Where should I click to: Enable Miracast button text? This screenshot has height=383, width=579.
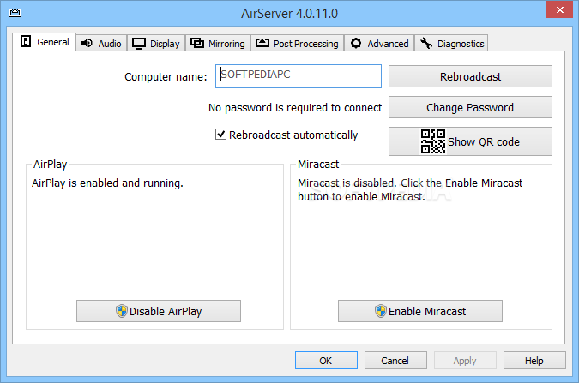[427, 311]
